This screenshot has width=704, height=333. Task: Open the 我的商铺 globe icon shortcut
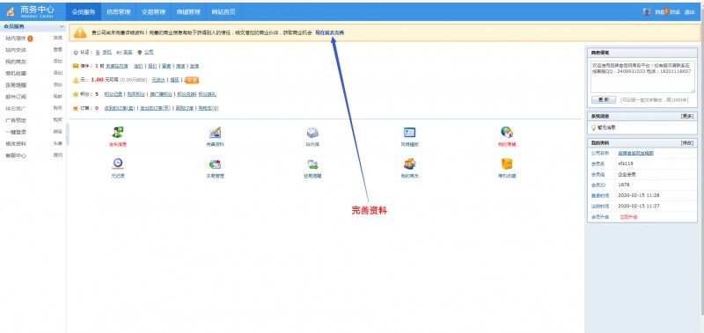click(507, 132)
